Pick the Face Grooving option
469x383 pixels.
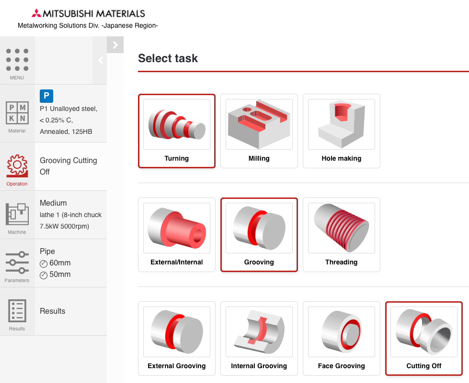pyautogui.click(x=341, y=339)
